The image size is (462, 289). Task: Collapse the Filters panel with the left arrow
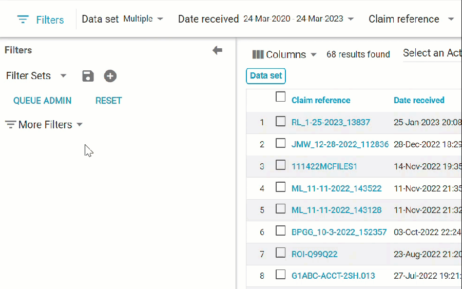(218, 50)
